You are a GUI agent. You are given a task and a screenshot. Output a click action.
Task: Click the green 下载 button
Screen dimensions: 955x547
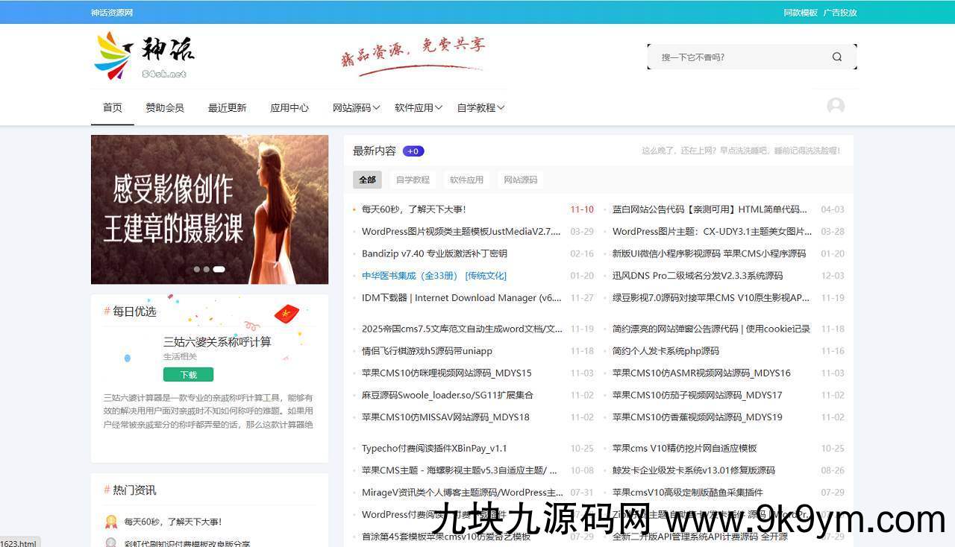[188, 374]
